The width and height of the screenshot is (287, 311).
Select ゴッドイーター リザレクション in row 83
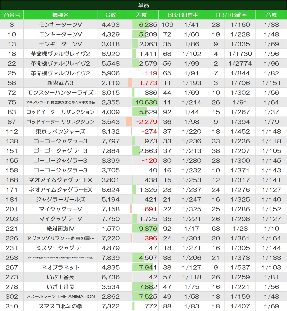(60, 112)
